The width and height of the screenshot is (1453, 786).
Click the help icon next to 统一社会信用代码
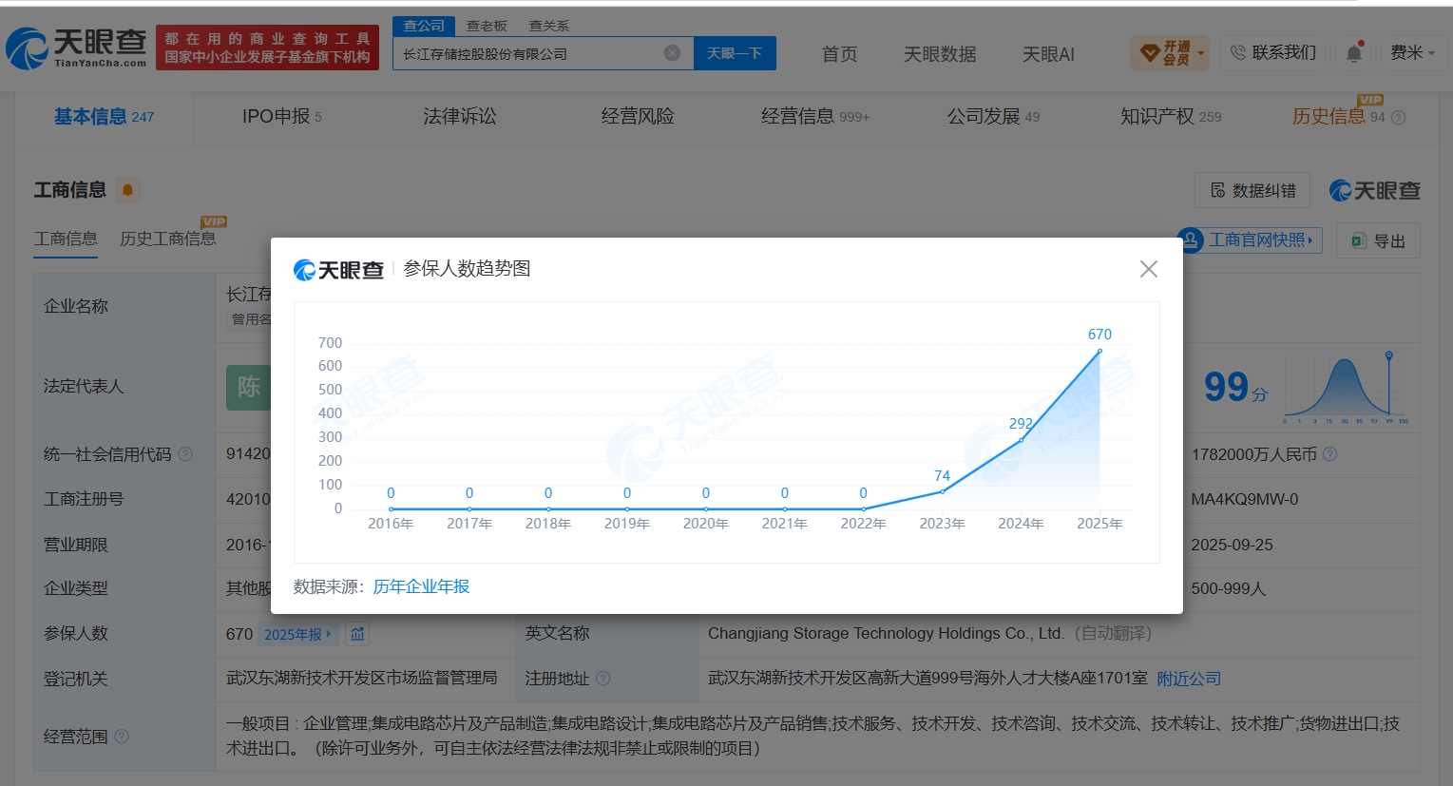185,454
